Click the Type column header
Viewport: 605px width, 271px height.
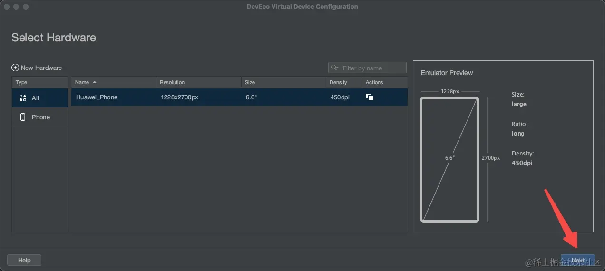40,82
